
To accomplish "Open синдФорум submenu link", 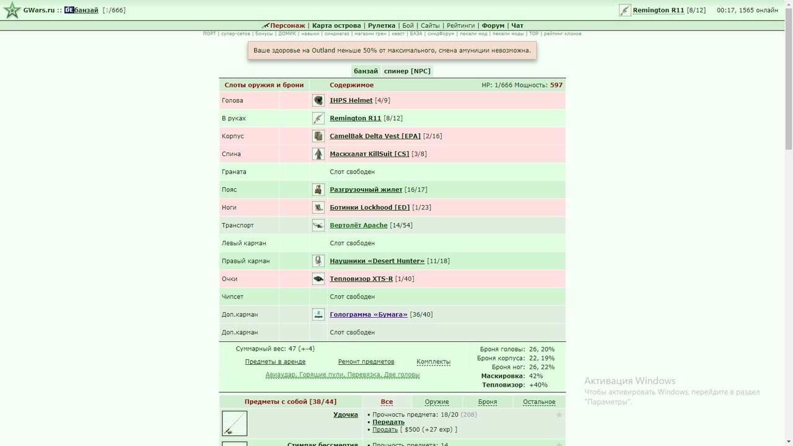I will (x=441, y=33).
